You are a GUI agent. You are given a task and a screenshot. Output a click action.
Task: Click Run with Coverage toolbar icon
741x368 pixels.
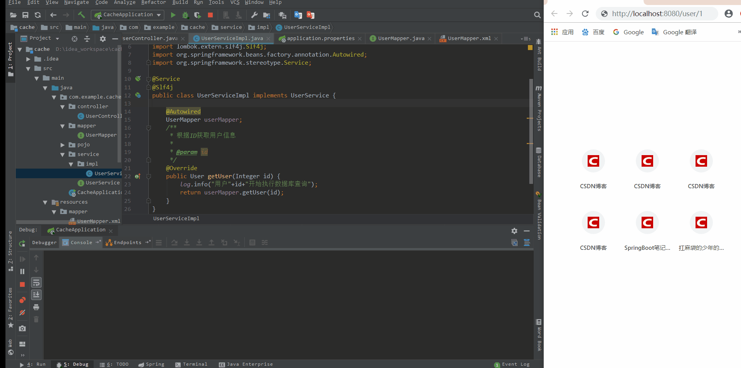tap(198, 15)
